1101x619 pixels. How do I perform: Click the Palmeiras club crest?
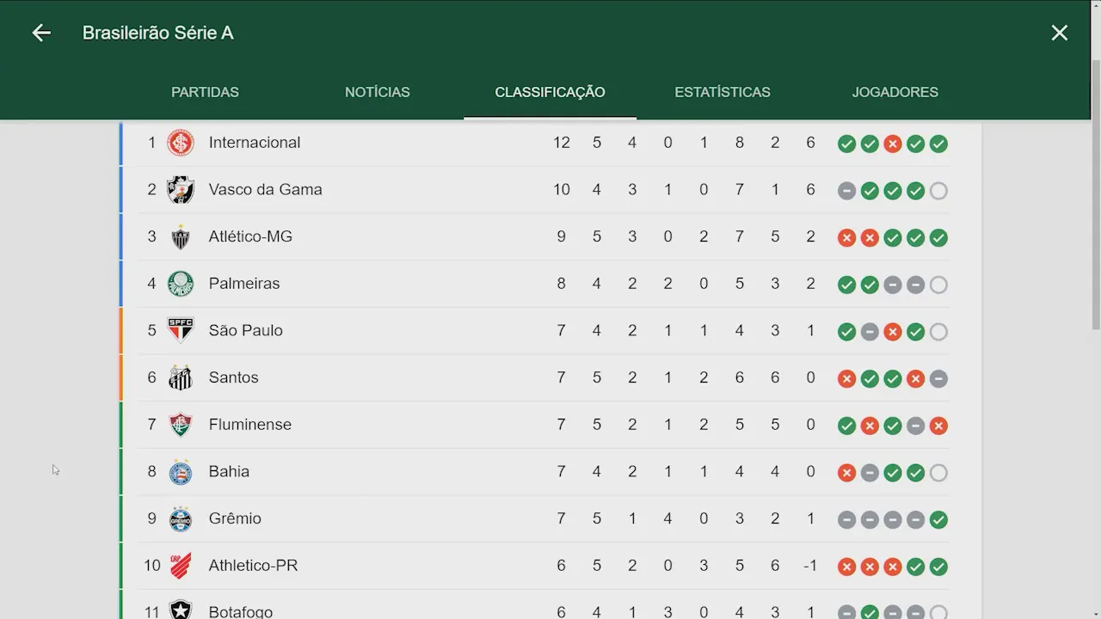tap(181, 284)
